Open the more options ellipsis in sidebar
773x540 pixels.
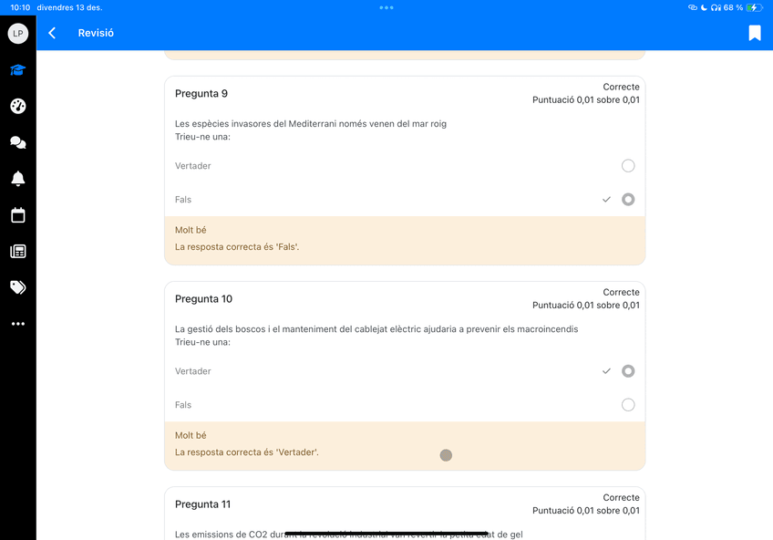[18, 324]
